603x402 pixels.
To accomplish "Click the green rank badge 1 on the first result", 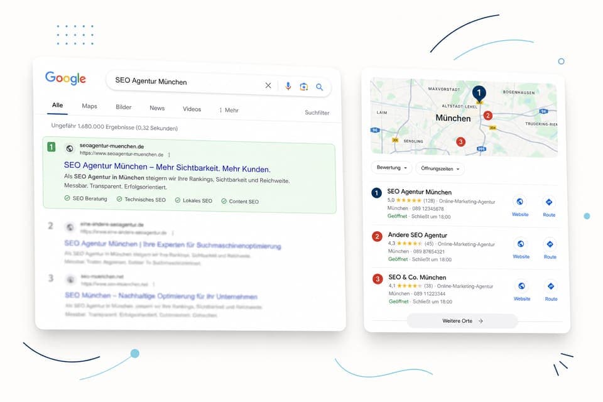I will coord(51,147).
